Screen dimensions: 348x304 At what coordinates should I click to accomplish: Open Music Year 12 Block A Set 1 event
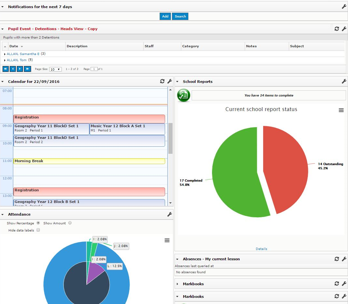click(x=128, y=129)
